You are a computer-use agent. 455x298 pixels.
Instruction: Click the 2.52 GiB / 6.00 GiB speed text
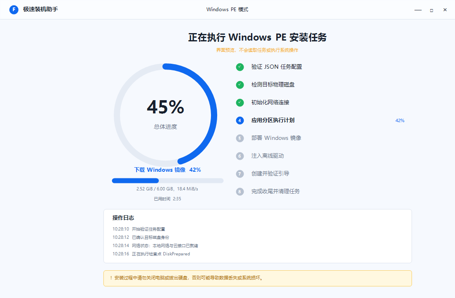[167, 189]
